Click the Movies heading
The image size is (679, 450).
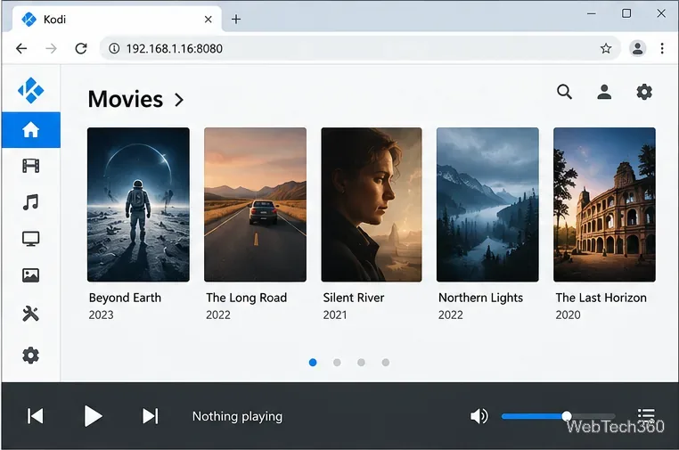click(126, 99)
